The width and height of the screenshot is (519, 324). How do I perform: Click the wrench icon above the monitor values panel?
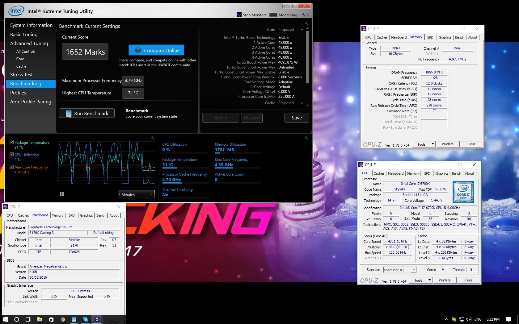[x=306, y=138]
